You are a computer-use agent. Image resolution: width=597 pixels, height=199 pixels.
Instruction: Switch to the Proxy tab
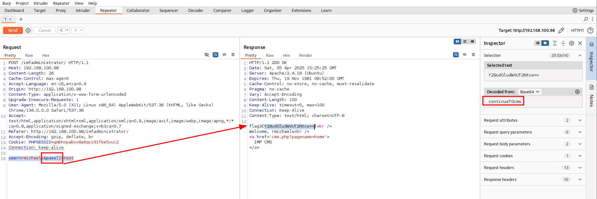pos(61,11)
